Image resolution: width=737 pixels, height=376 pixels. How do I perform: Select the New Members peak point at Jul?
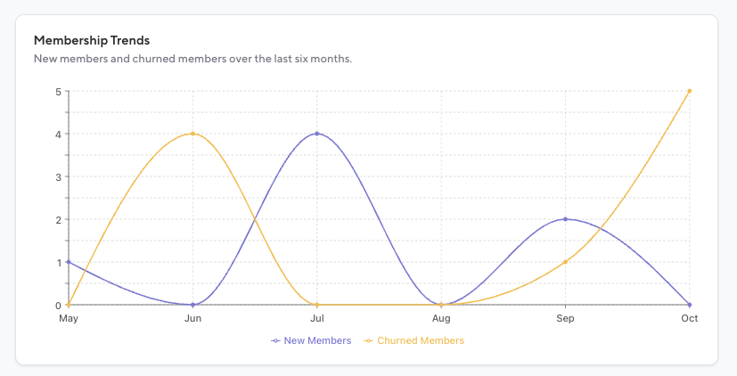317,134
